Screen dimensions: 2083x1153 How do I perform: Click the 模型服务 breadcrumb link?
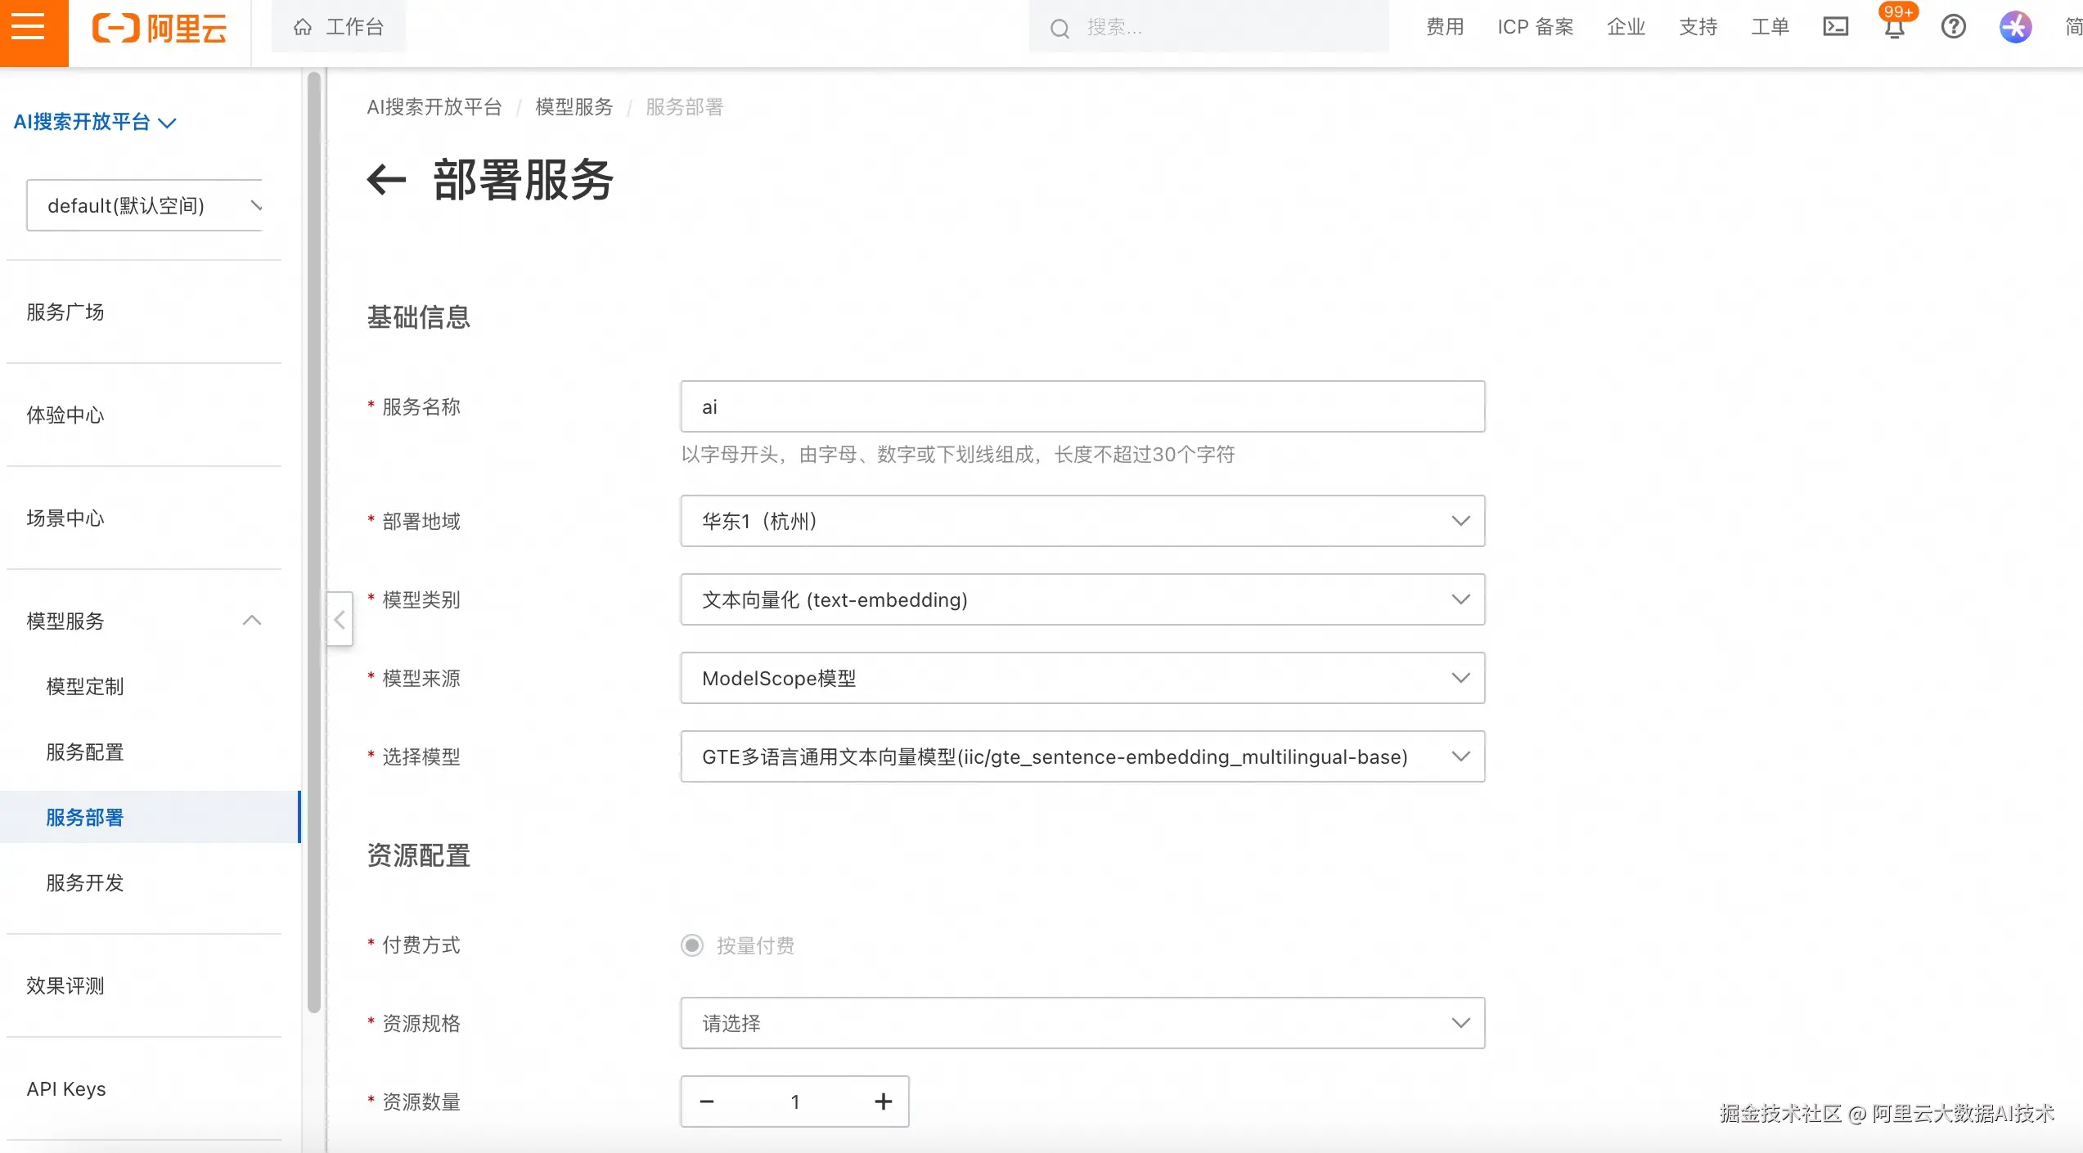(574, 107)
